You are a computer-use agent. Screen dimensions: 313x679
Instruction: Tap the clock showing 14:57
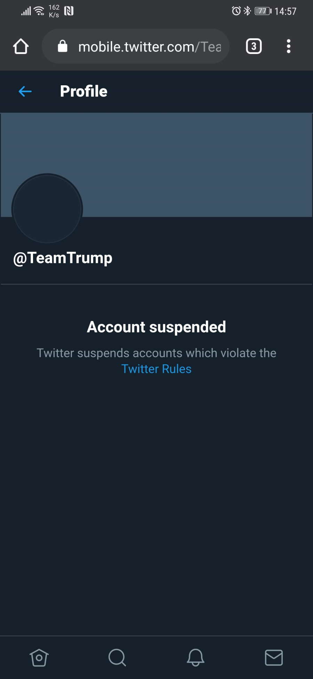pos(286,11)
